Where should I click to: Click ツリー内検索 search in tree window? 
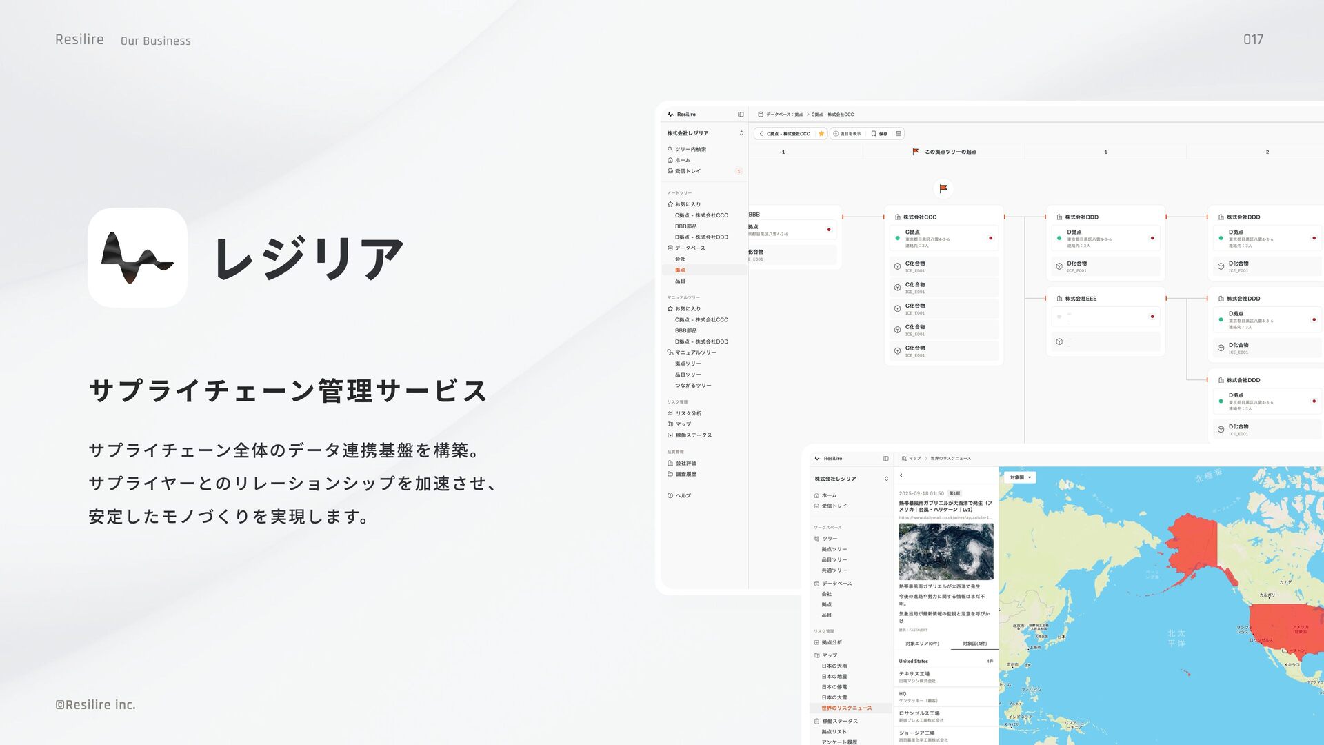click(686, 149)
